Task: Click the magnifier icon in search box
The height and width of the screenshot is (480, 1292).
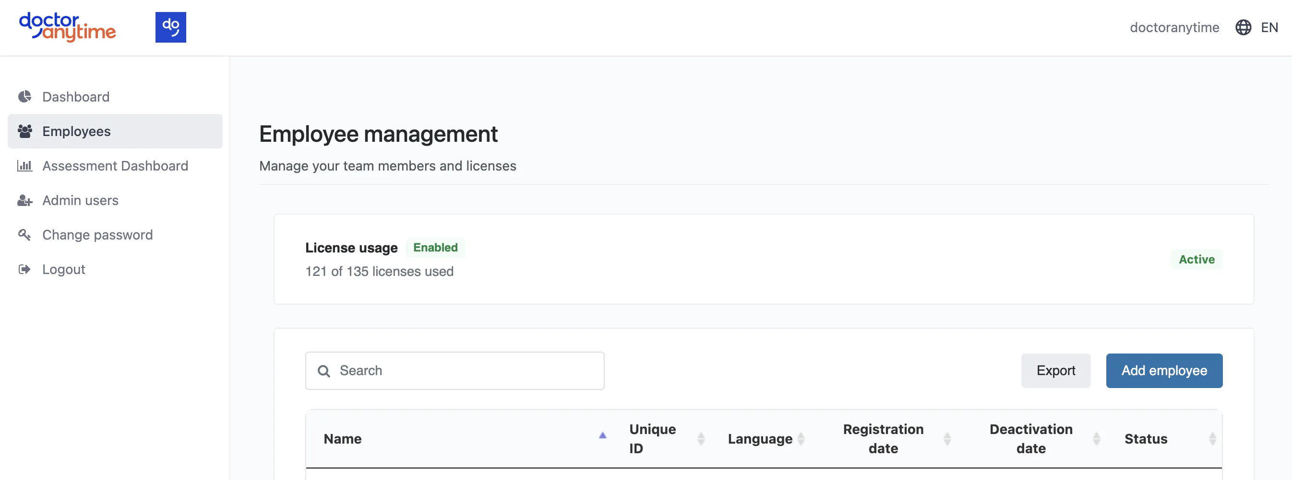Action: click(x=324, y=371)
